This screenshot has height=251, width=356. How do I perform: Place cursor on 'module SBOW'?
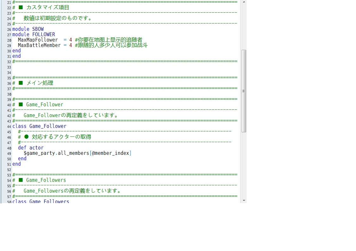28,29
